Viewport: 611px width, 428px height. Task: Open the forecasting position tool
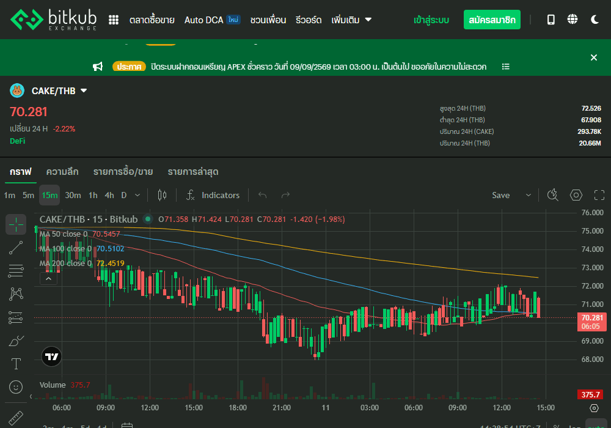click(16, 317)
